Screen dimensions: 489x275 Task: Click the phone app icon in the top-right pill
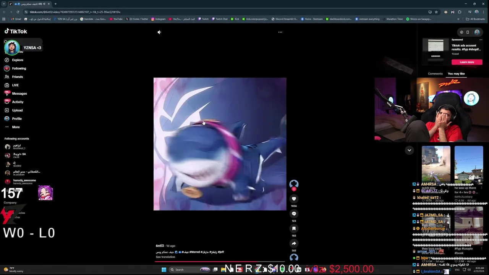pos(468,32)
